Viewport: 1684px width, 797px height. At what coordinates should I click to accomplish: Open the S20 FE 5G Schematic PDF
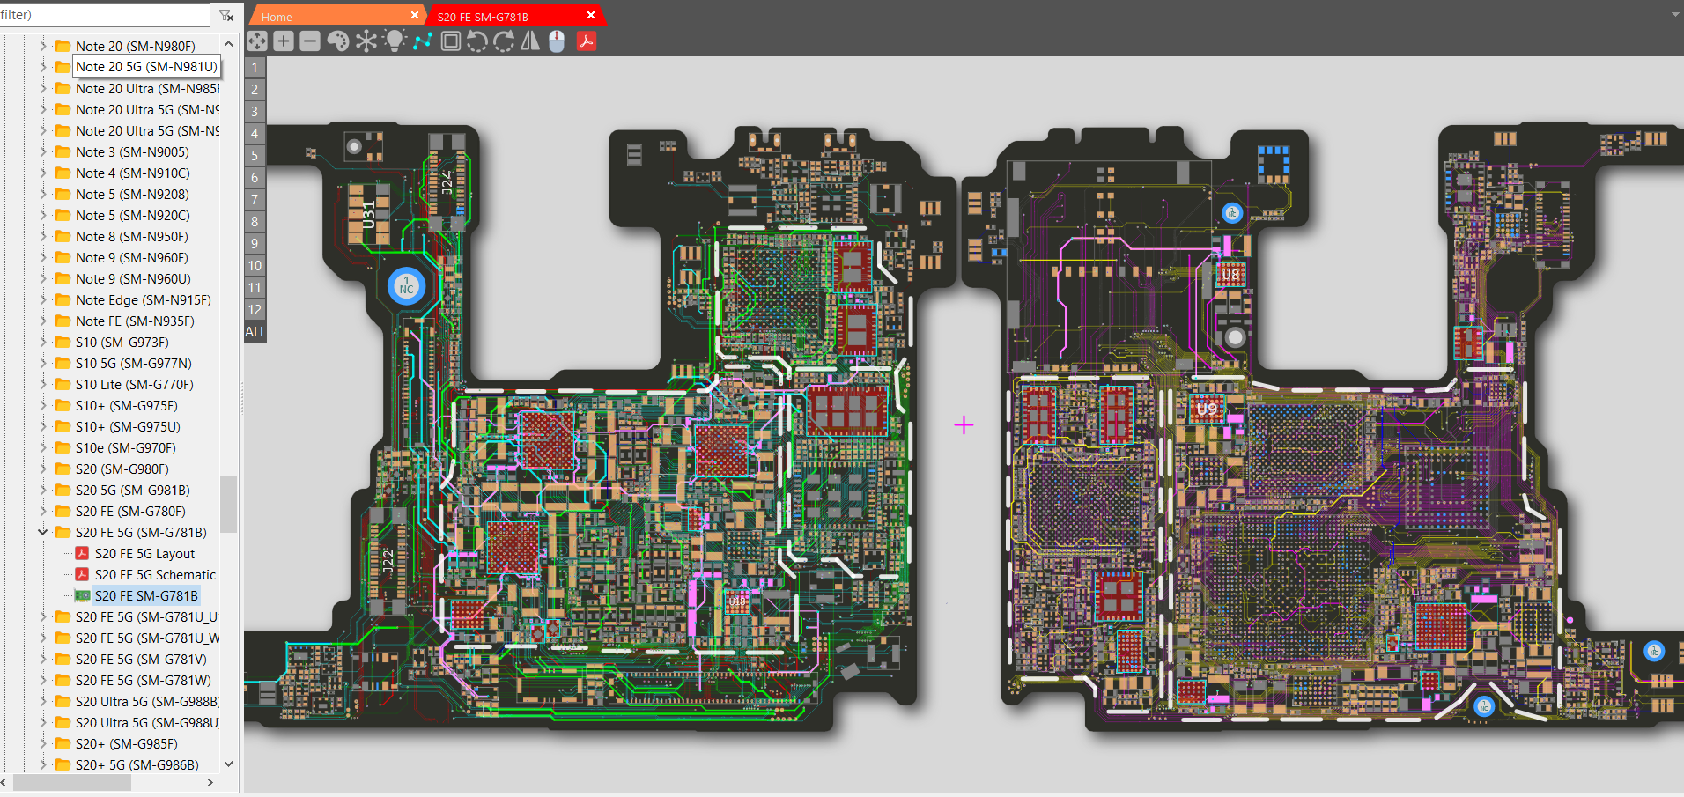(155, 574)
